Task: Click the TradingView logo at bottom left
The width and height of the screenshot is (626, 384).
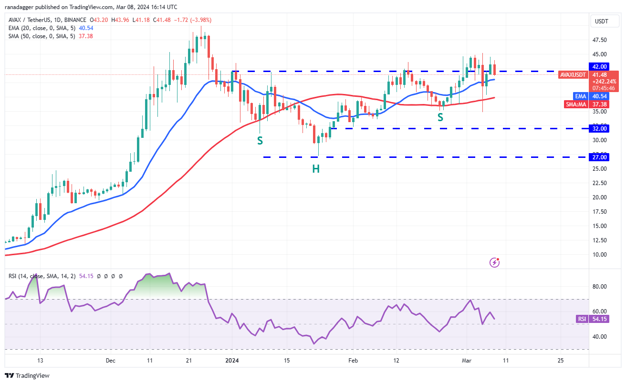Action: point(27,375)
